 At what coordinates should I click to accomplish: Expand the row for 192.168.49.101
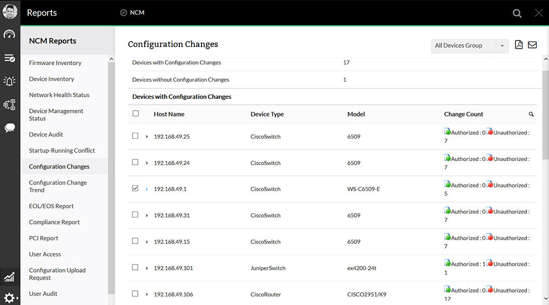coord(147,268)
